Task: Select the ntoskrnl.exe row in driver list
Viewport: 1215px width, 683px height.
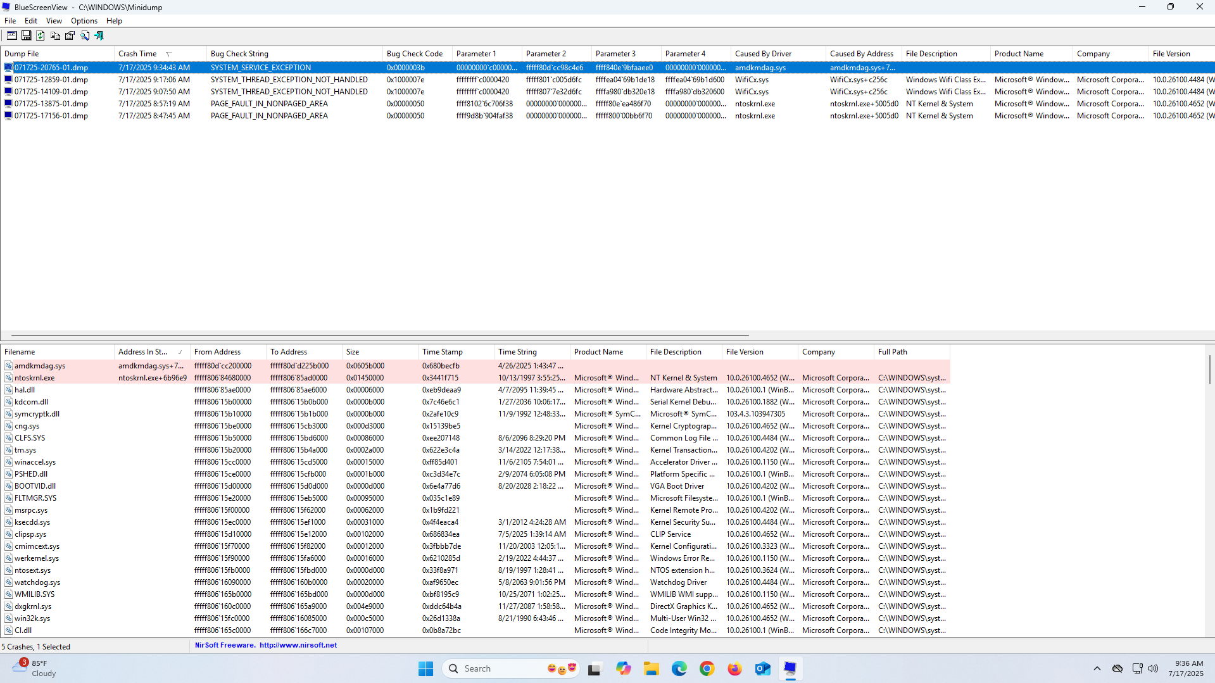Action: [35, 378]
